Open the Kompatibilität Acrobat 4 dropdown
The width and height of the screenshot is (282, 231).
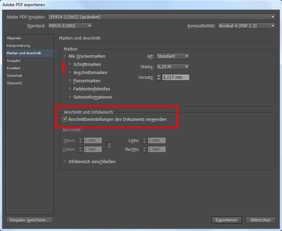tap(246, 26)
